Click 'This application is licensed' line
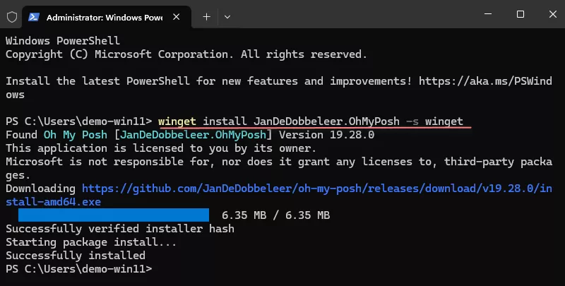 161,148
